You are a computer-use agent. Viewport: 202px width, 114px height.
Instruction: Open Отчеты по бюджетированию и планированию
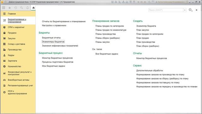click(x=64, y=22)
